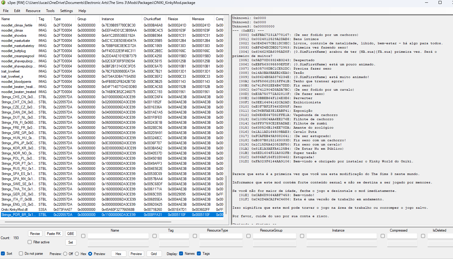Open the Edit menu

(17, 11)
